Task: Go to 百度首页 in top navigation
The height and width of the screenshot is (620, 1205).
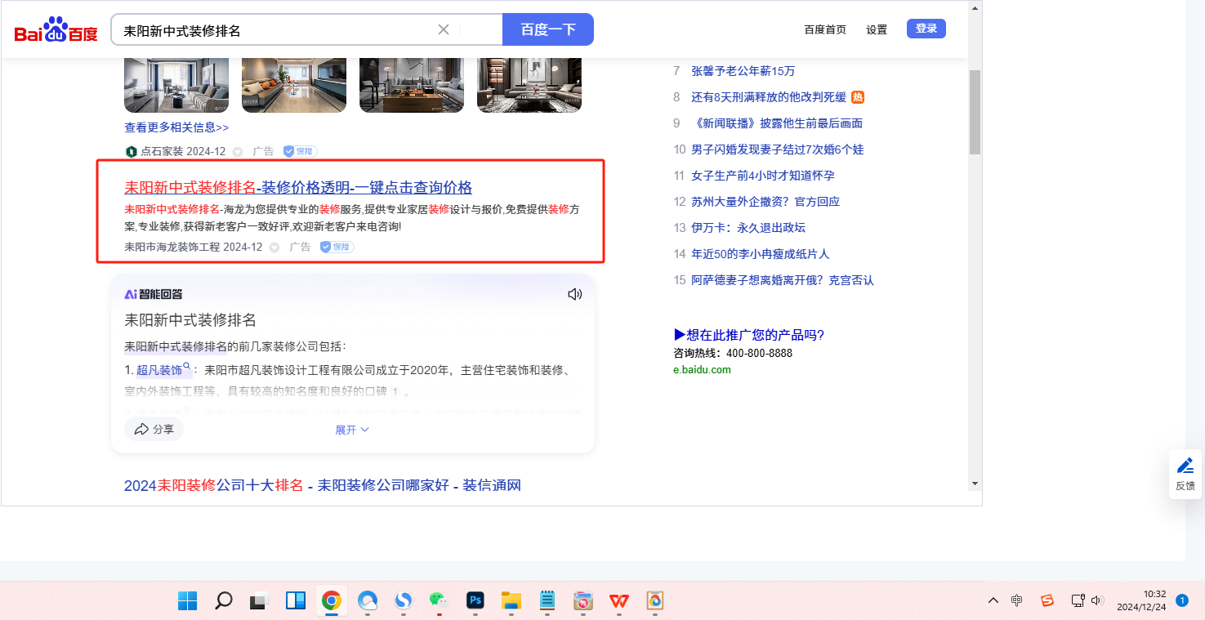Action: tap(825, 29)
